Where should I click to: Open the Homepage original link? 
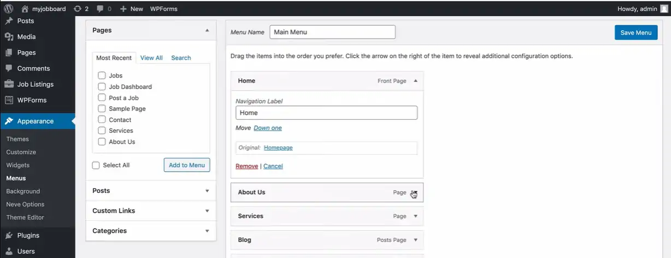278,148
